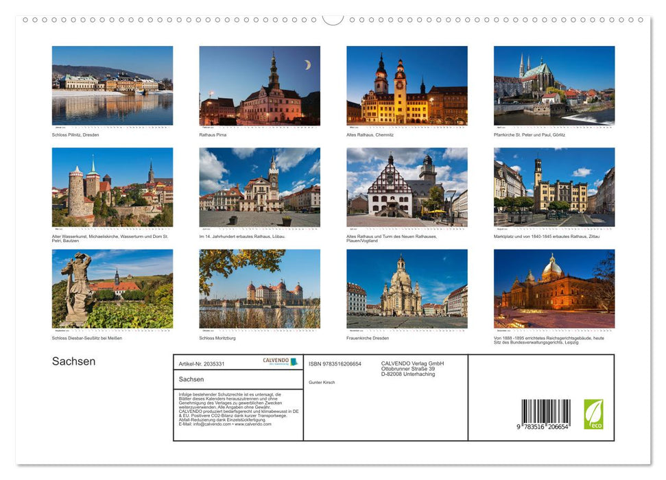Click the ISBN 9783516206654 text
This screenshot has width=666, height=480.
tap(335, 364)
